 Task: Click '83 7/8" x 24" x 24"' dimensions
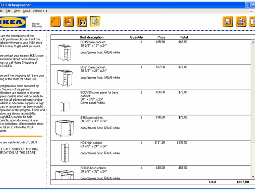pyautogui.click(x=94, y=146)
